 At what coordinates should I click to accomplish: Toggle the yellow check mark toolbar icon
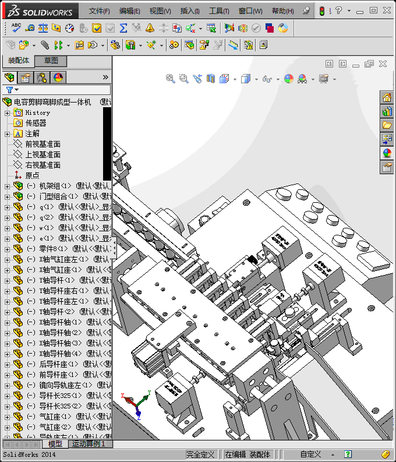[x=97, y=27]
